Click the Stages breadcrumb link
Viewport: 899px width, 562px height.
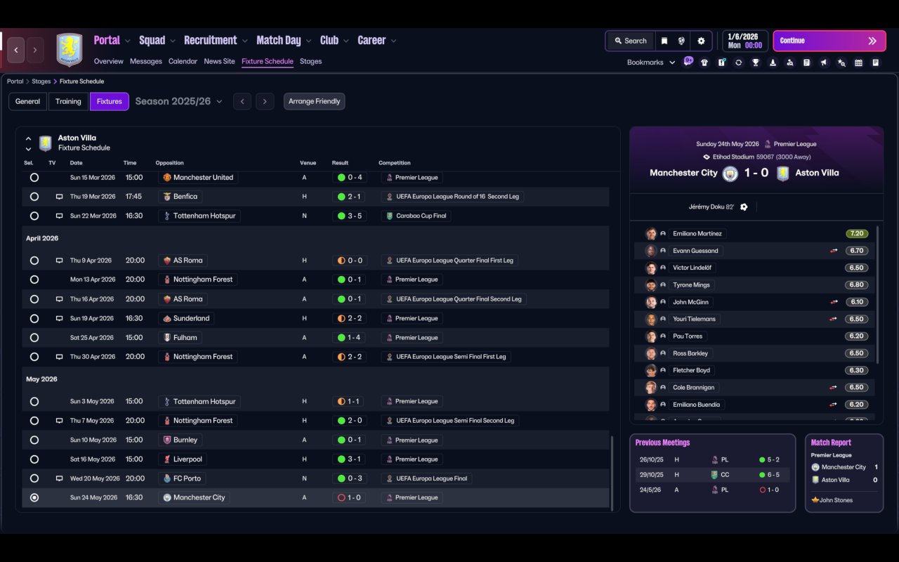coord(41,81)
